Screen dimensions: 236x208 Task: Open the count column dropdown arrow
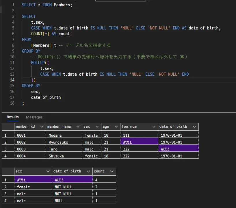112,171
